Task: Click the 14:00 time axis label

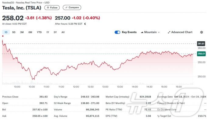Action: click(x=135, y=87)
